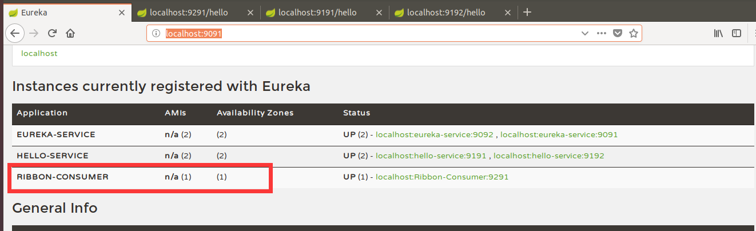Open localhost:Ribbon-Consumer:9291 instance link
The image size is (756, 231).
[442, 177]
